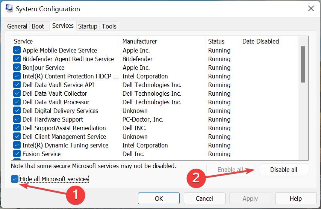
Task: Switch to the Startup tab
Action: click(x=88, y=26)
